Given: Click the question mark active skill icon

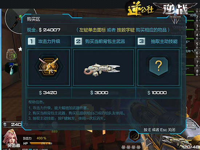Looking at the screenshot, I should 159,66.
